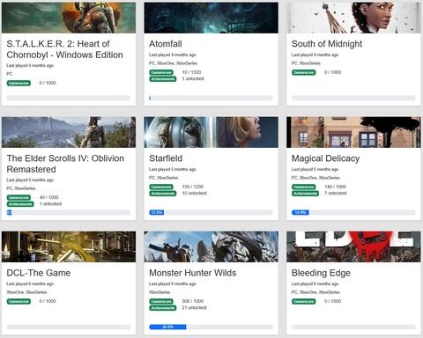
Task: Click the empty progress bar on S.T.A.L.K.E.R. 2
Action: point(69,98)
